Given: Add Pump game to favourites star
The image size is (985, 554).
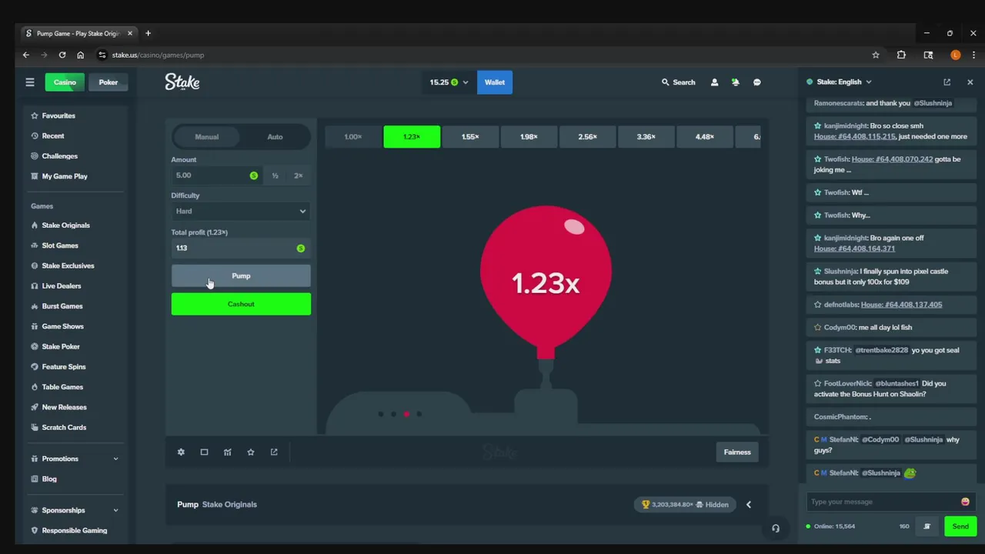Looking at the screenshot, I should tap(250, 452).
